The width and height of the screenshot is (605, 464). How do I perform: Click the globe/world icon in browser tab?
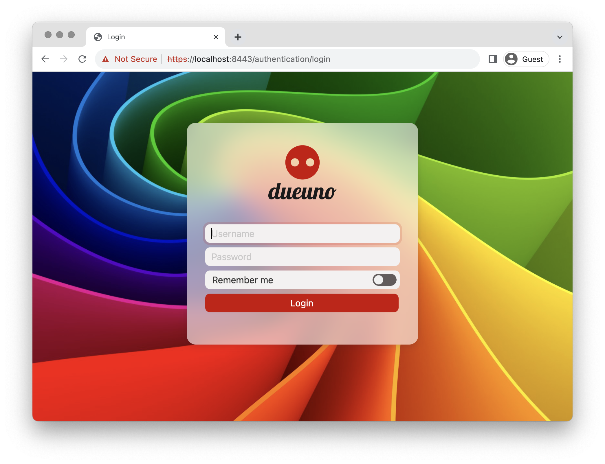pyautogui.click(x=101, y=36)
